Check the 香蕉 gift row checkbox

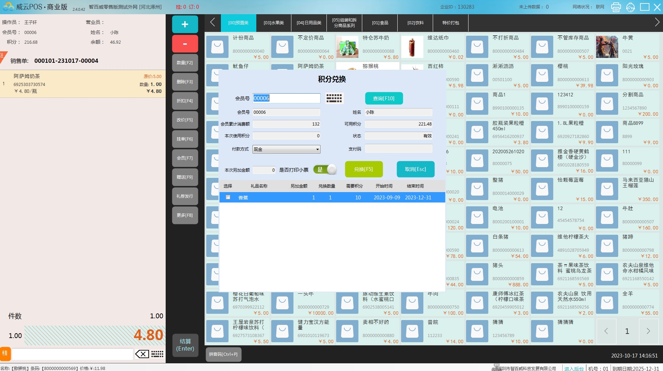(228, 197)
